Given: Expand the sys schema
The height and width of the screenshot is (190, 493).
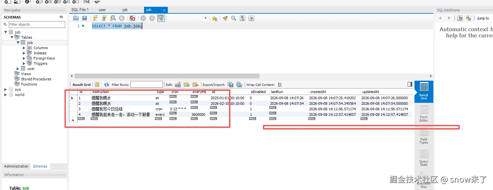Looking at the screenshot, I should (5, 89).
